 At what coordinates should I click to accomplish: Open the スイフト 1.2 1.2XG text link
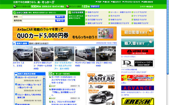pyautogui.click(x=18, y=64)
